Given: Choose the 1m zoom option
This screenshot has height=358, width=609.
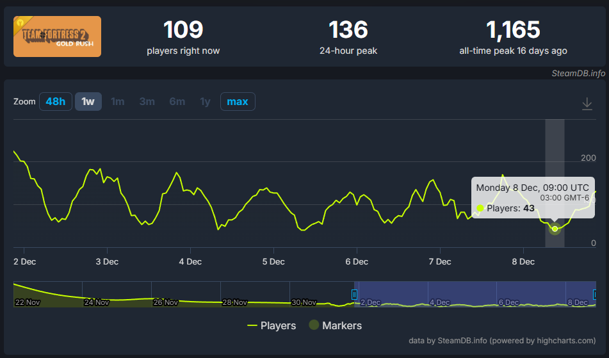Looking at the screenshot, I should point(118,101).
